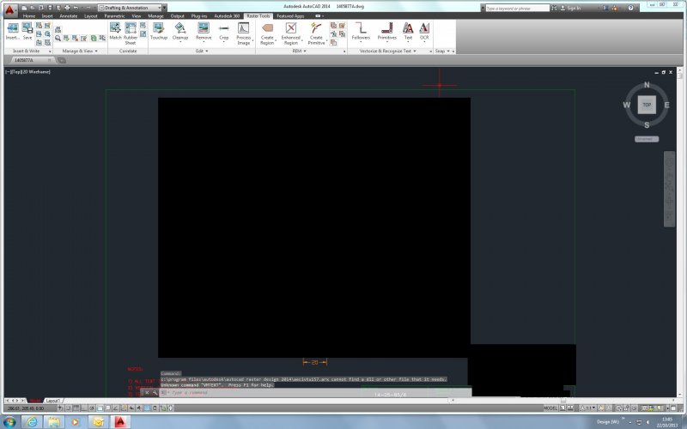Switch to the Autodesk 360 tab
687x429 pixels.
[x=227, y=16]
